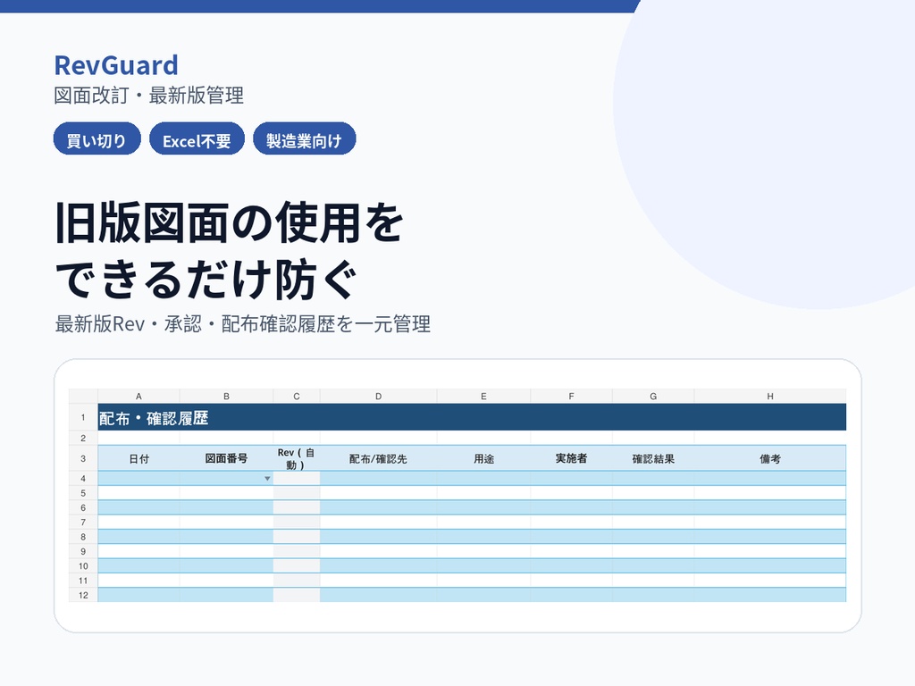Select spreadsheet column C header
The width and height of the screenshot is (915, 686).
click(297, 396)
